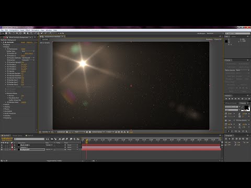251x188 pixels.
Task: Click the Preview first frame button
Action: pyautogui.click(x=226, y=99)
